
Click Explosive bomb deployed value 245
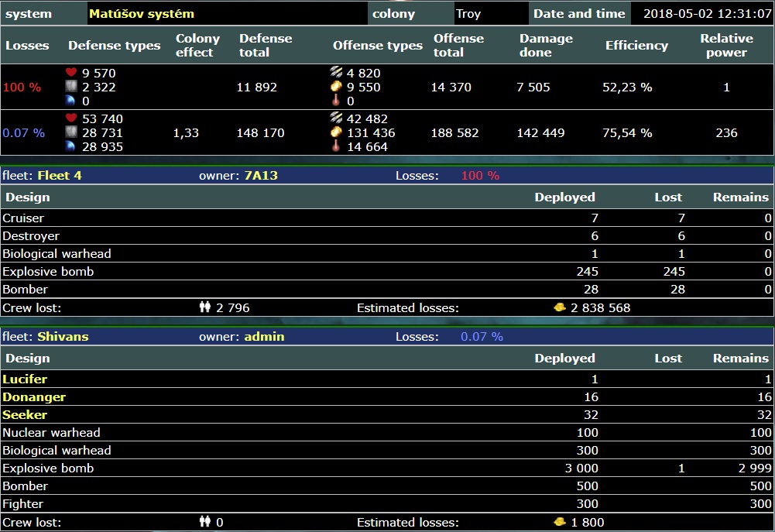587,272
